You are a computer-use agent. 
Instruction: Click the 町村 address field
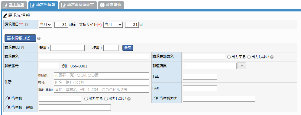[101, 82]
